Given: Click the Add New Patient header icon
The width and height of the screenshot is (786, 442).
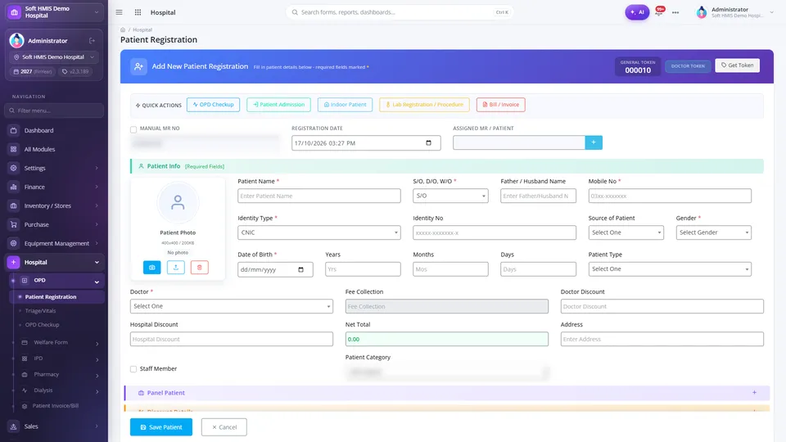Looking at the screenshot, I should point(139,66).
